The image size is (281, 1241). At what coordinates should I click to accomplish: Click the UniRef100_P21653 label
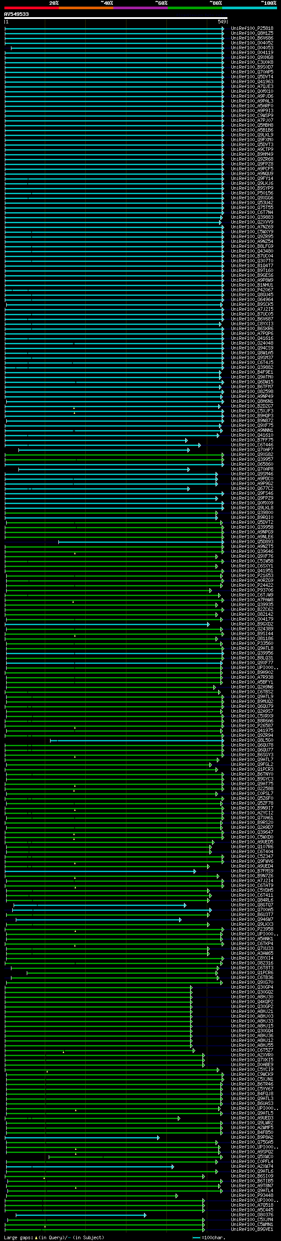(x=252, y=576)
